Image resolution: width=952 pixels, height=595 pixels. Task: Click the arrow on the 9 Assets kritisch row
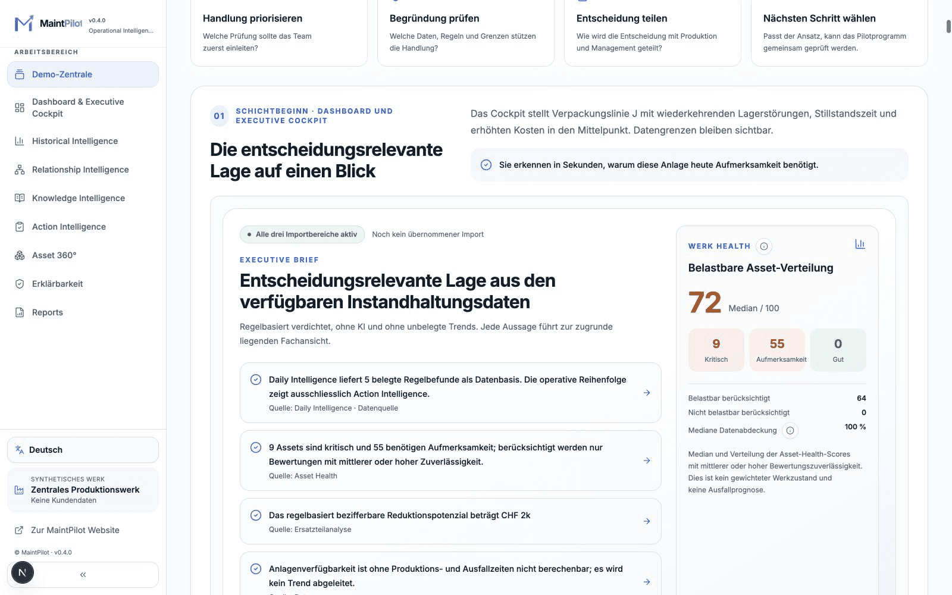click(647, 461)
